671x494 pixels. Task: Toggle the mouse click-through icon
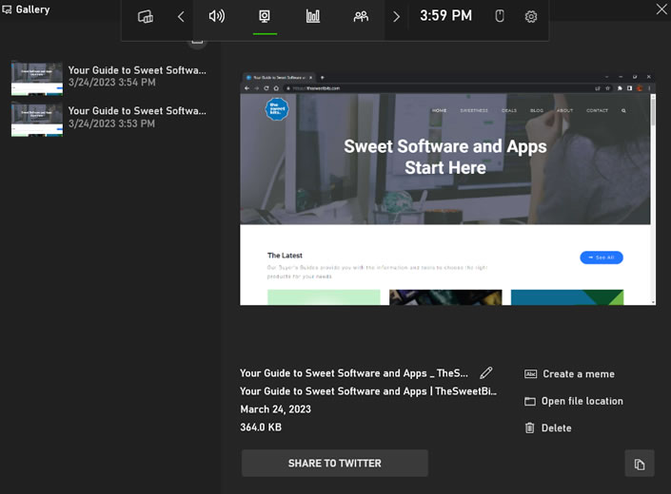[x=500, y=16]
